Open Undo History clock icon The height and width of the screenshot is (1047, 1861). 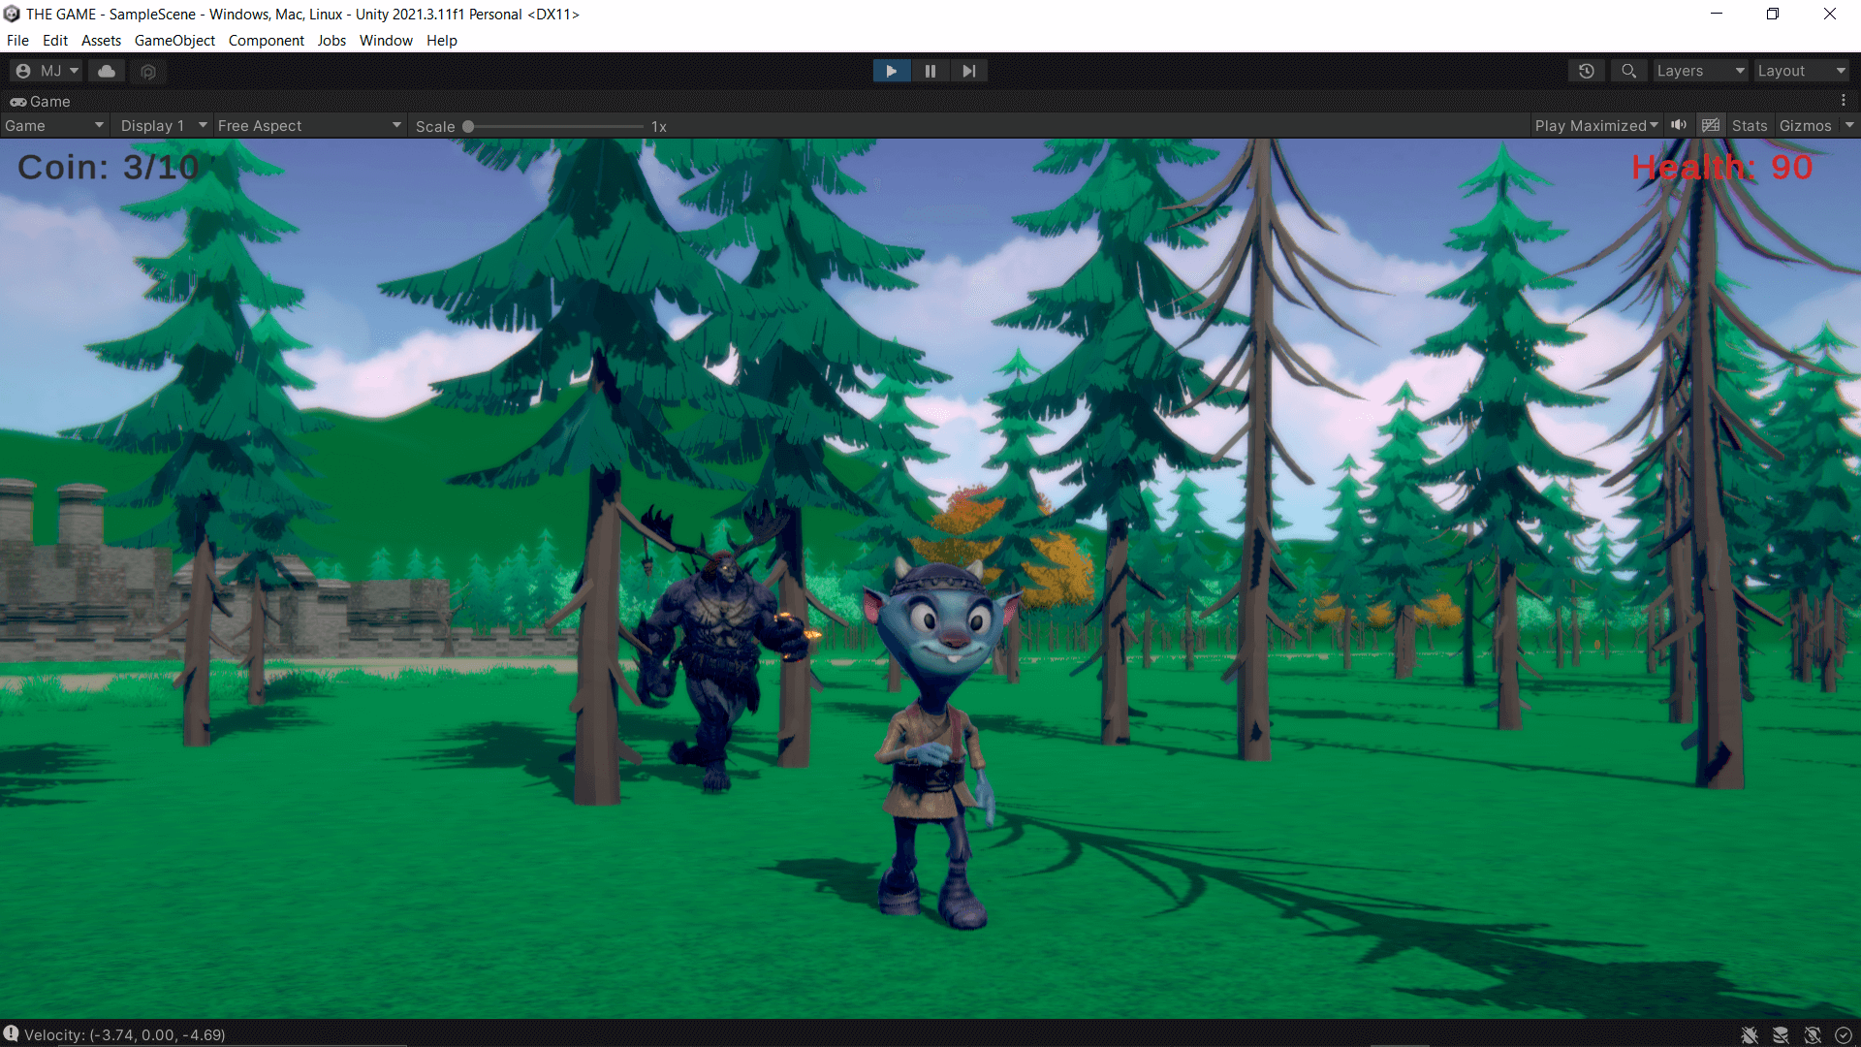pos(1587,71)
